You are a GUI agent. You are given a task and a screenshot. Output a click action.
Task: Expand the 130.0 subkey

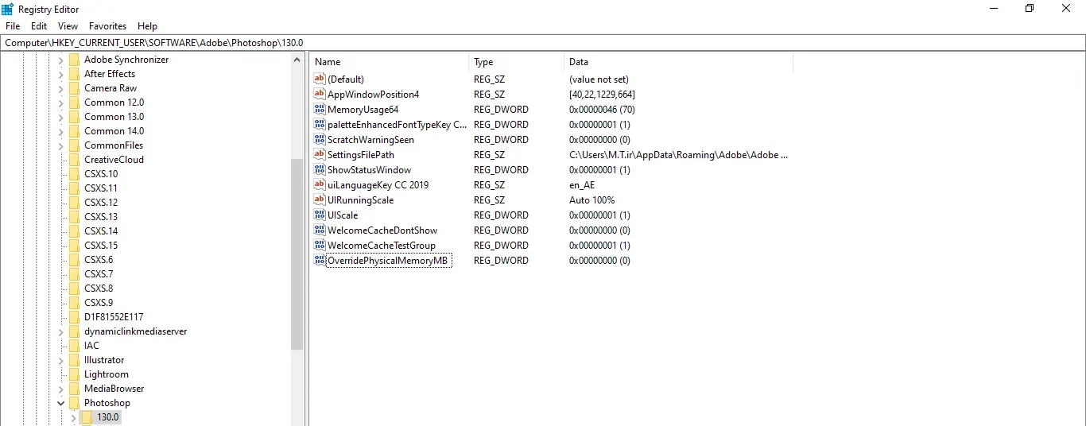pyautogui.click(x=73, y=417)
